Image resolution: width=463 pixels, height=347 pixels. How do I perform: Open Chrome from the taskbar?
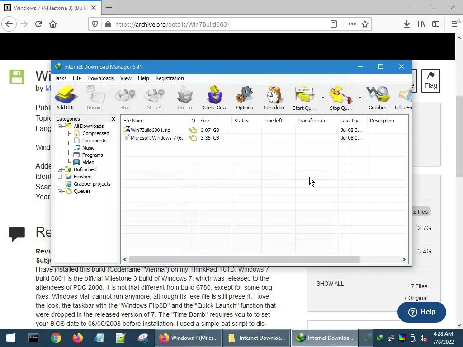tap(56, 338)
